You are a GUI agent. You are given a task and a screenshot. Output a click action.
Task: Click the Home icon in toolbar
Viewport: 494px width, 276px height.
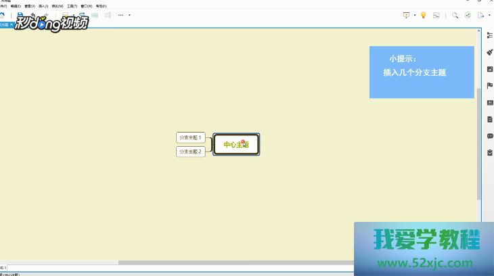pyautogui.click(x=2, y=15)
